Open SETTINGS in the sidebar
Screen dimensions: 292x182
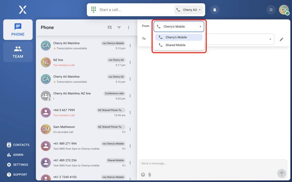[17, 165]
